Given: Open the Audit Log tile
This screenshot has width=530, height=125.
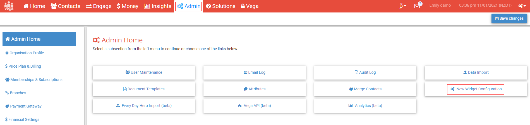Looking at the screenshot, I should coord(365,72).
